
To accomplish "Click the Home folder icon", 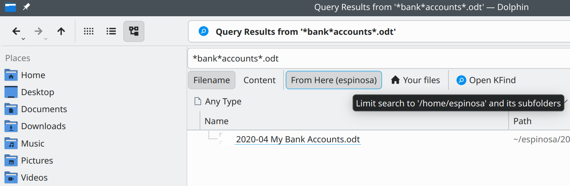I will pyautogui.click(x=11, y=75).
